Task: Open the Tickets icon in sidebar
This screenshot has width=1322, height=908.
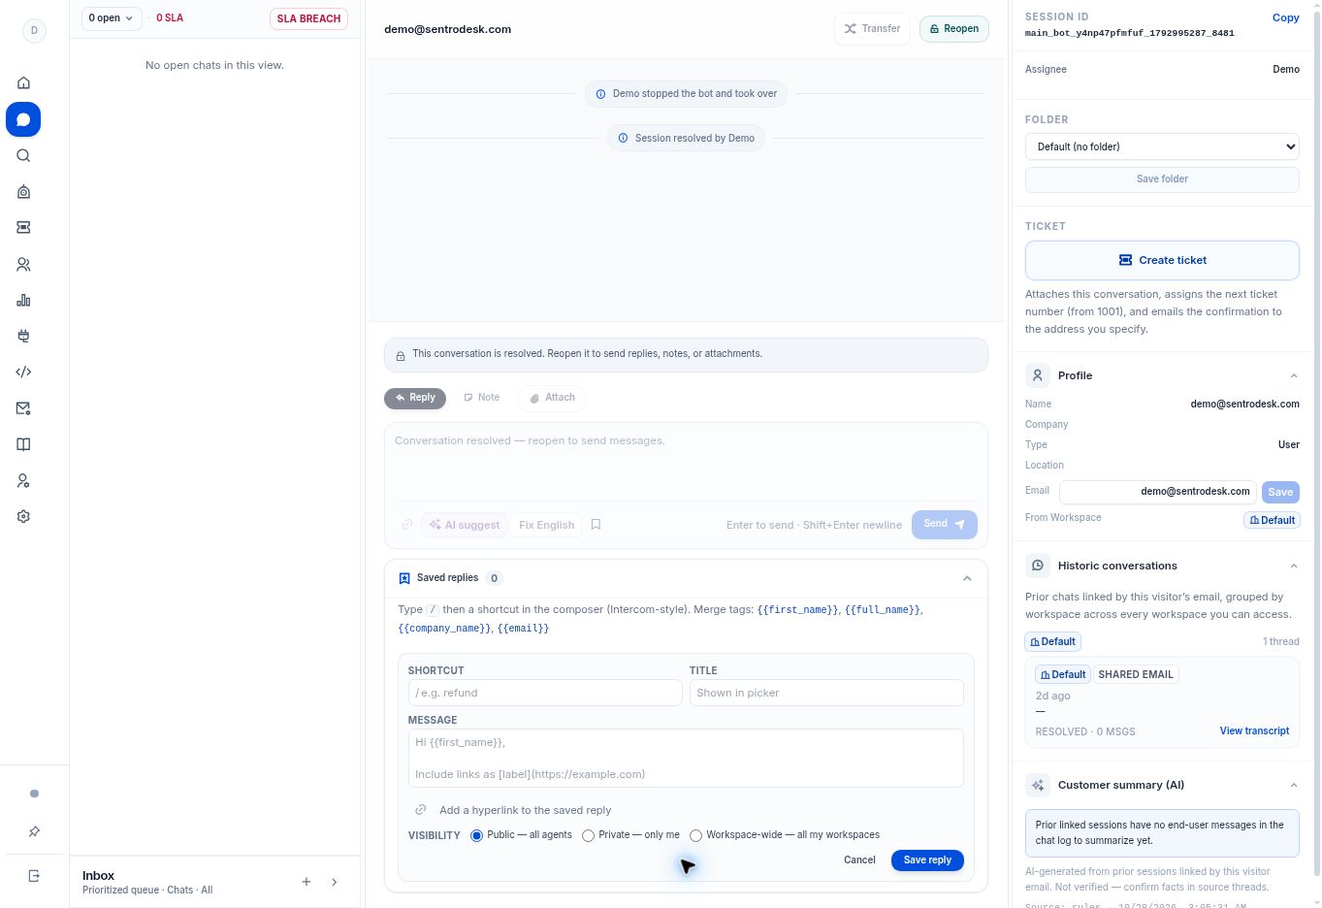Action: click(x=23, y=227)
